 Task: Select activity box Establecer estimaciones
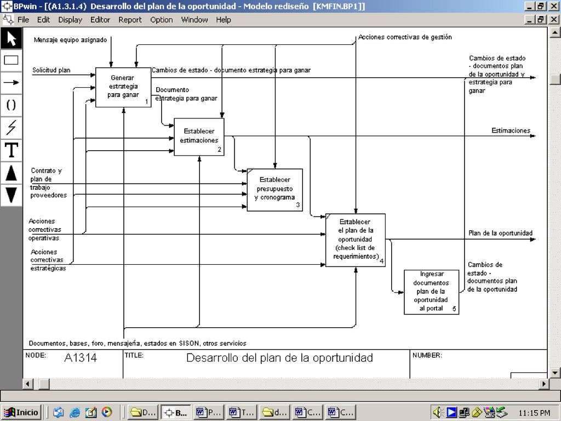199,136
